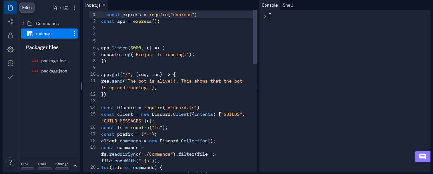Click the require("discord.js") line
Image resolution: width=433 pixels, height=174 pixels.
point(150,108)
